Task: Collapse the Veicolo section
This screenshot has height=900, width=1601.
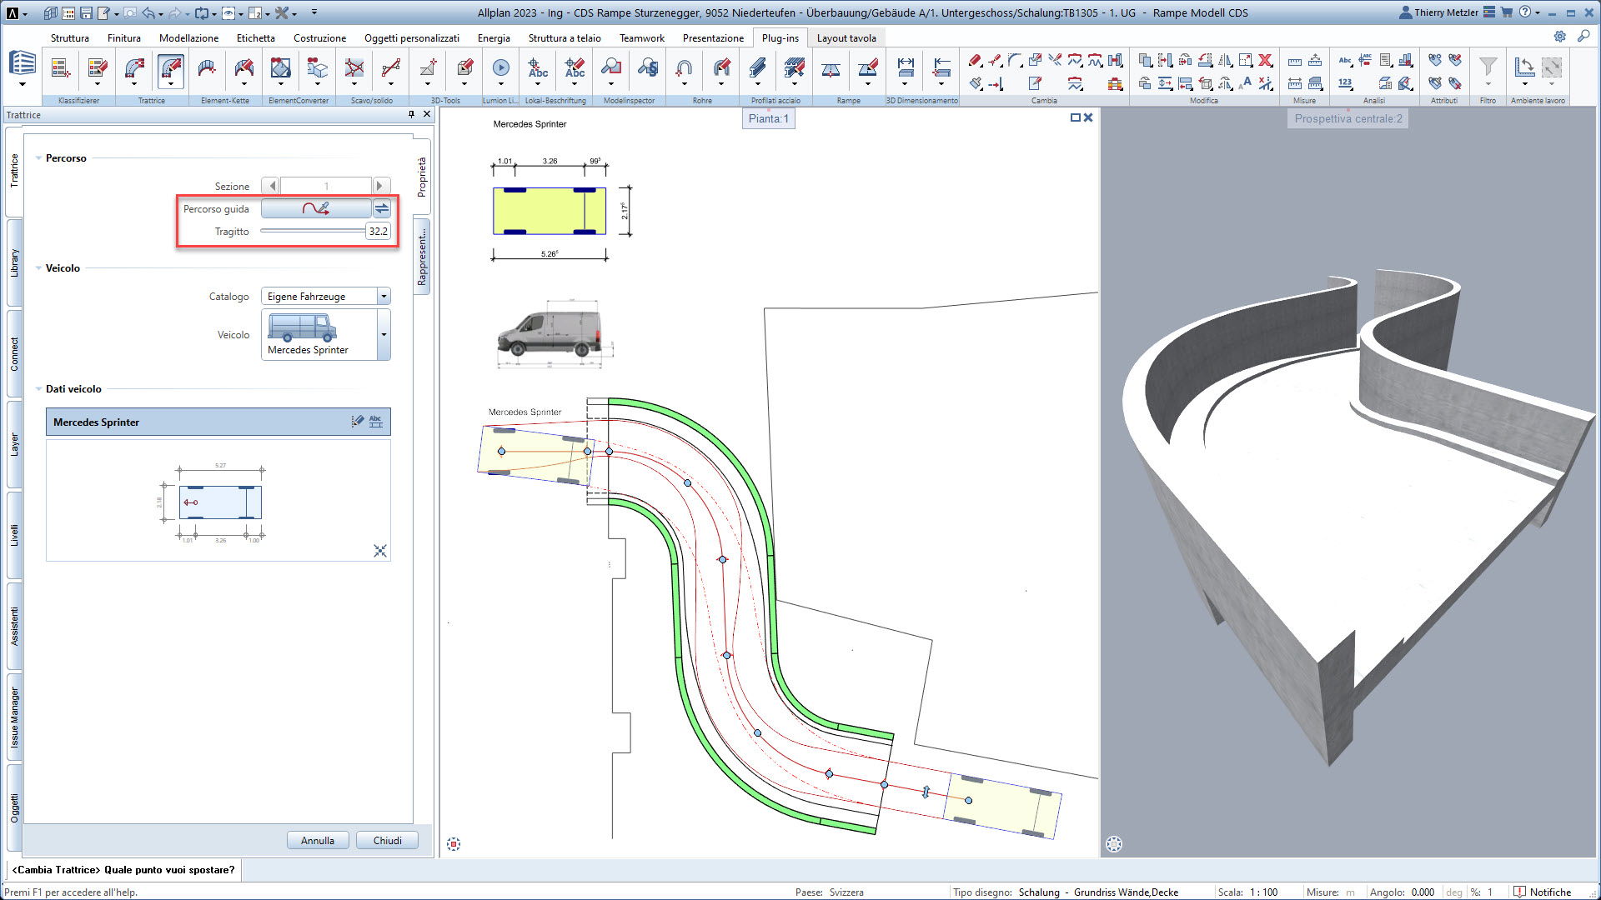Action: pos(38,268)
